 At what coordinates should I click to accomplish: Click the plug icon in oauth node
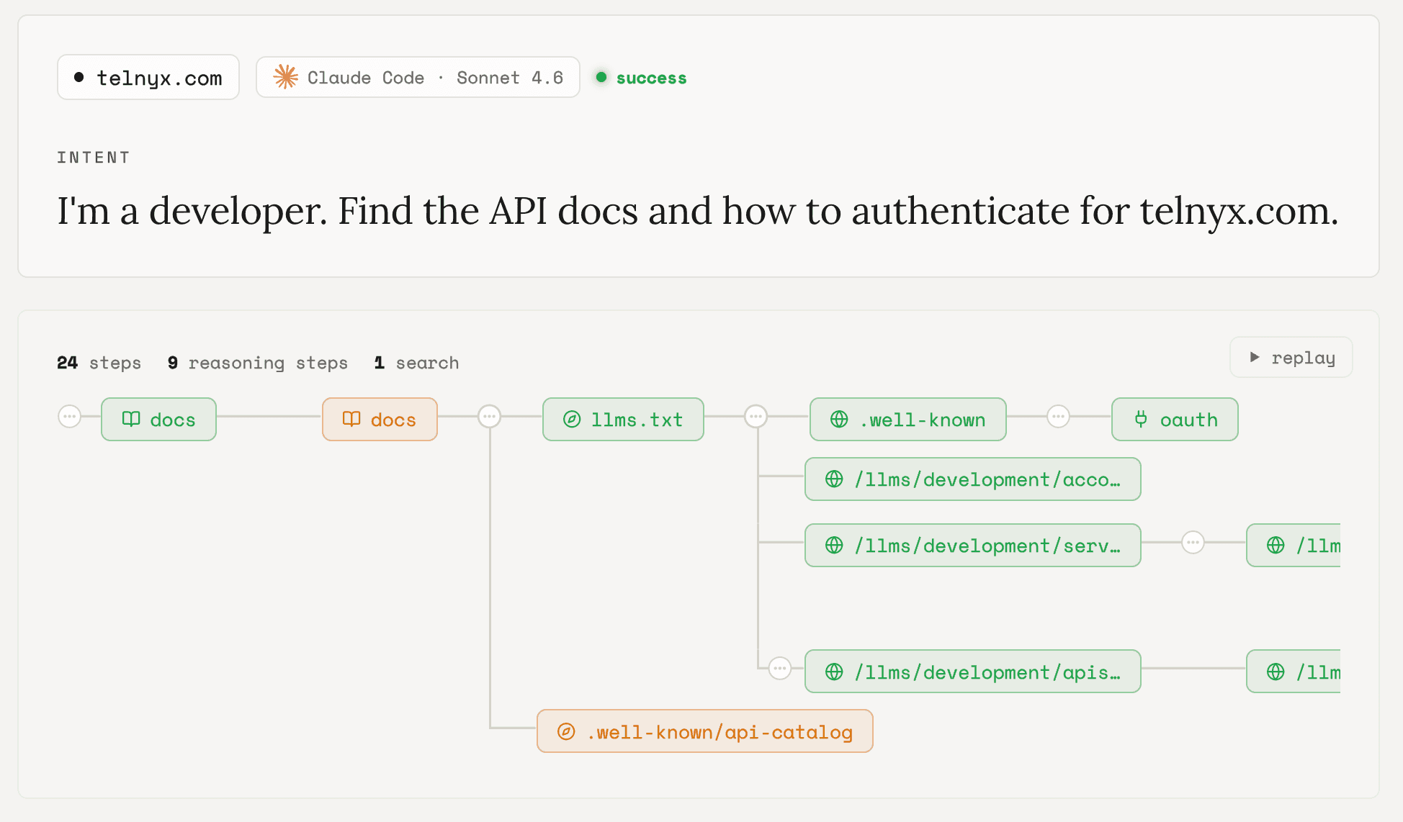(1141, 419)
